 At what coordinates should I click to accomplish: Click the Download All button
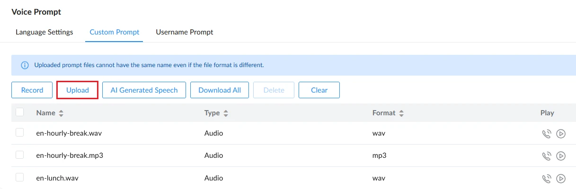coord(220,90)
